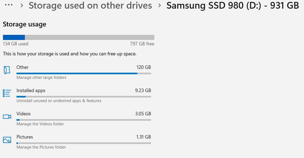Click the 9.23 GB Installed apps size
This screenshot has height=158, width=304.
143,90
